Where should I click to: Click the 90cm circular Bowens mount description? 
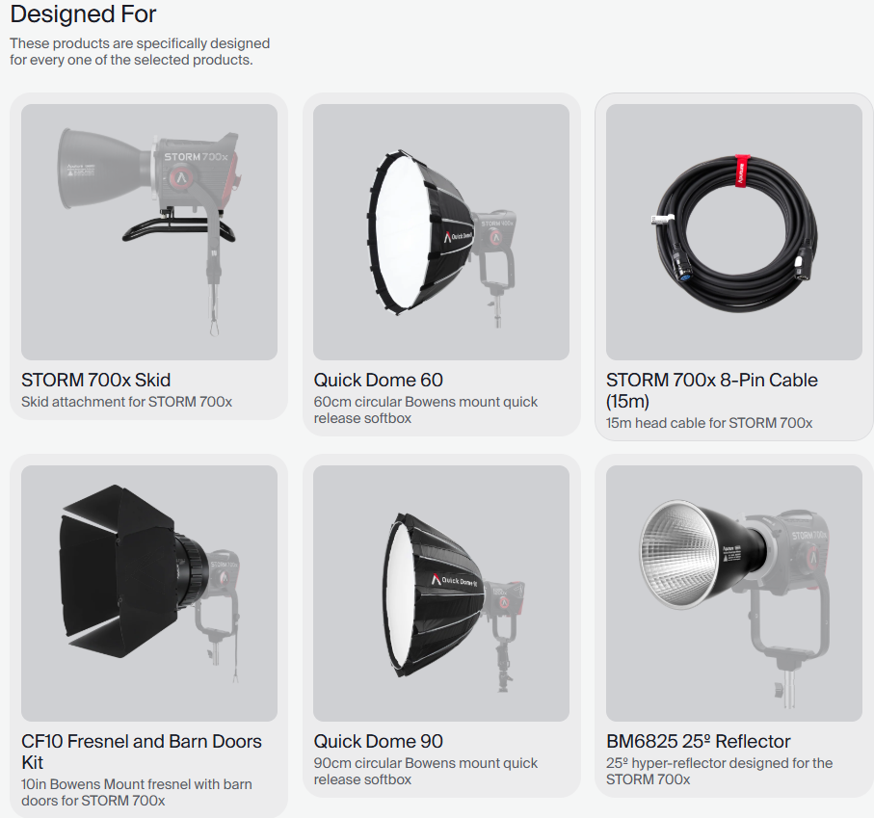click(425, 771)
